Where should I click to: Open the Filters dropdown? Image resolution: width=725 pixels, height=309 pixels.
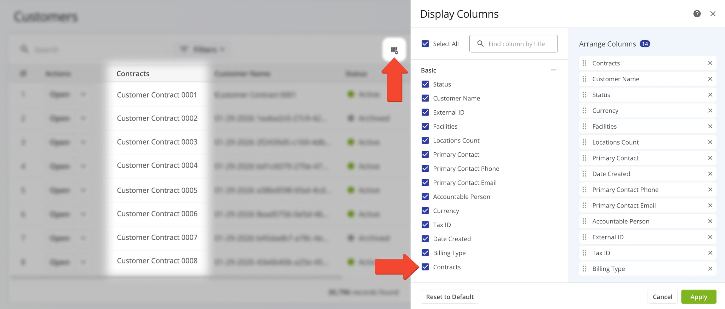pyautogui.click(x=202, y=49)
